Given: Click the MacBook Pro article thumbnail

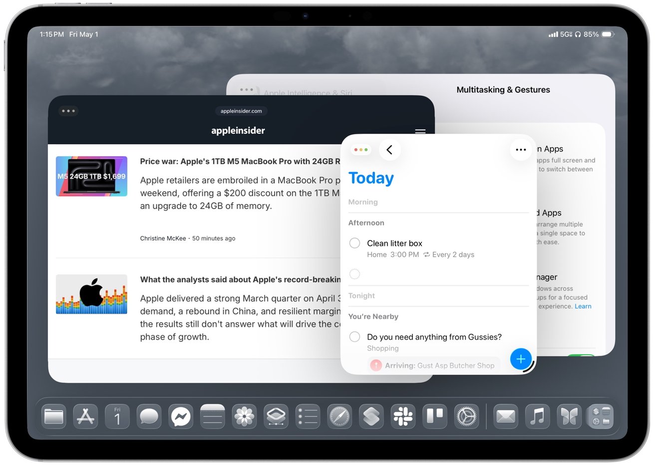Looking at the screenshot, I should click(91, 176).
